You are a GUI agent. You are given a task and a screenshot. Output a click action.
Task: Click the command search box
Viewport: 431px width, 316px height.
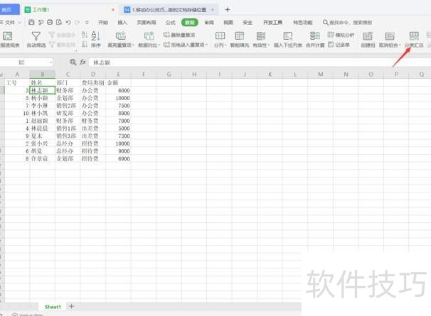348,23
